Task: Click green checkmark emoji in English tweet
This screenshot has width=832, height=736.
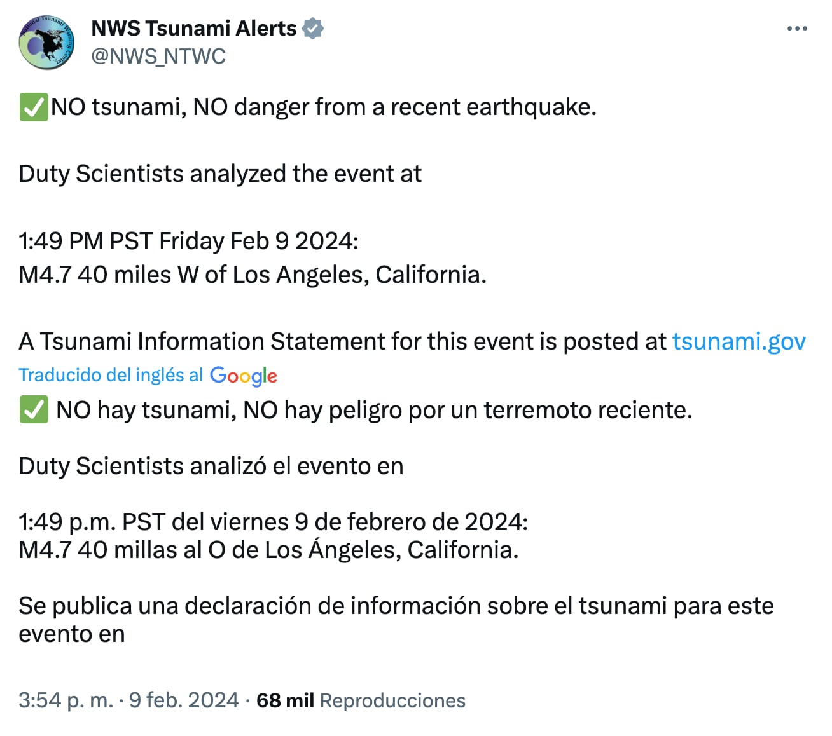Action: [x=33, y=107]
